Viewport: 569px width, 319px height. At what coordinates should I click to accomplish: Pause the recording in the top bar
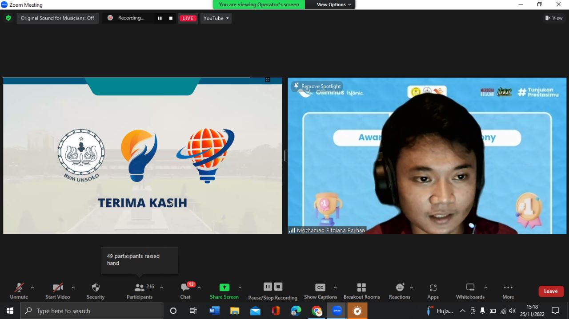(x=160, y=18)
